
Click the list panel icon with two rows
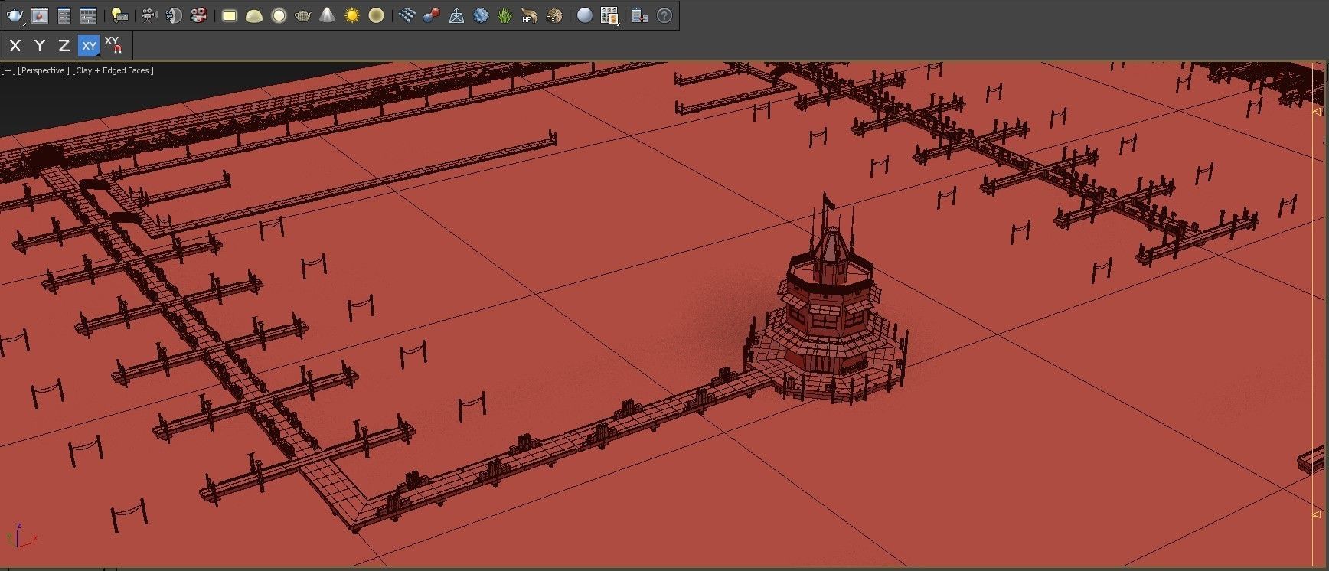[x=64, y=15]
